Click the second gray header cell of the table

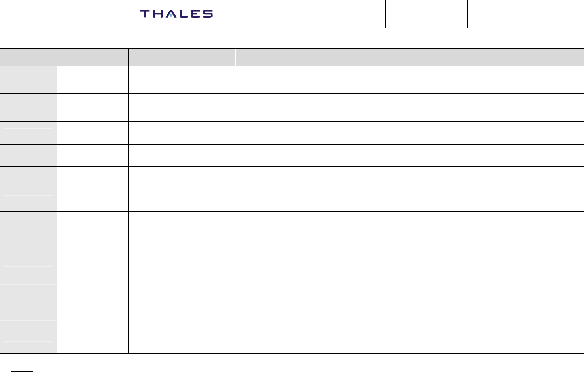coord(93,57)
